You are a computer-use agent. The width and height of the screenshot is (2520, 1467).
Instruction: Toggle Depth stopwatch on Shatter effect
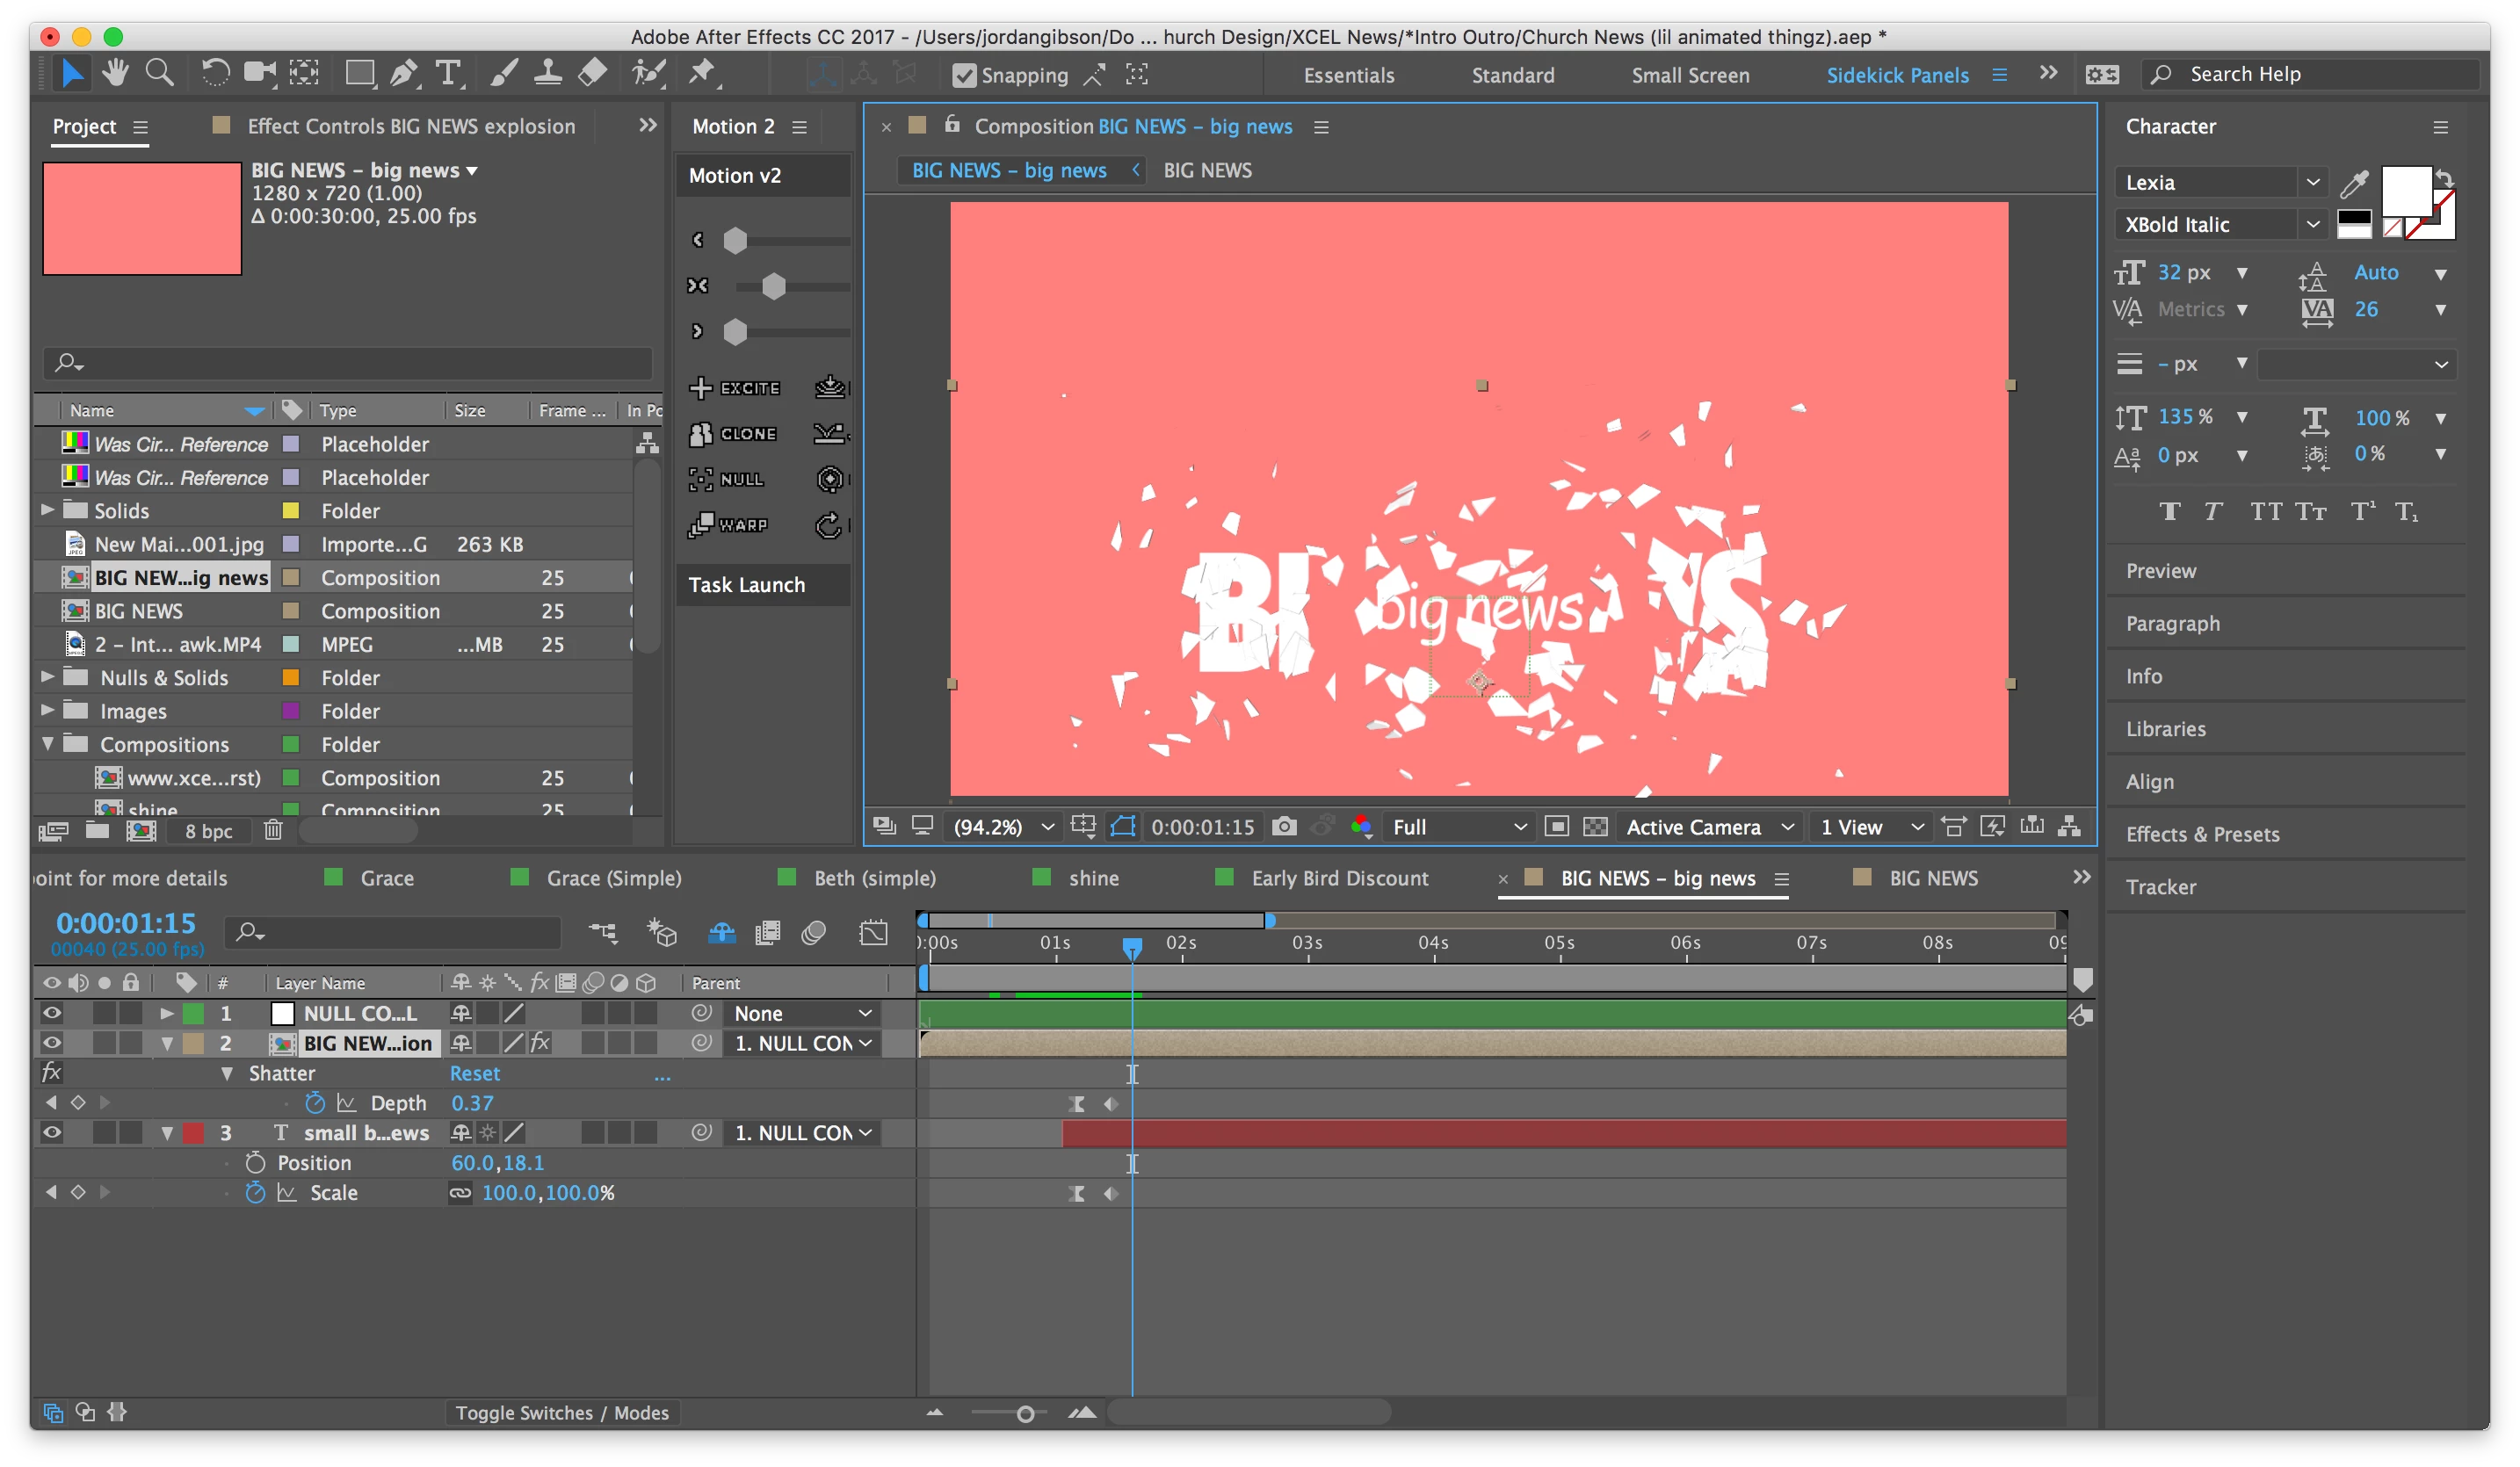pos(315,1103)
